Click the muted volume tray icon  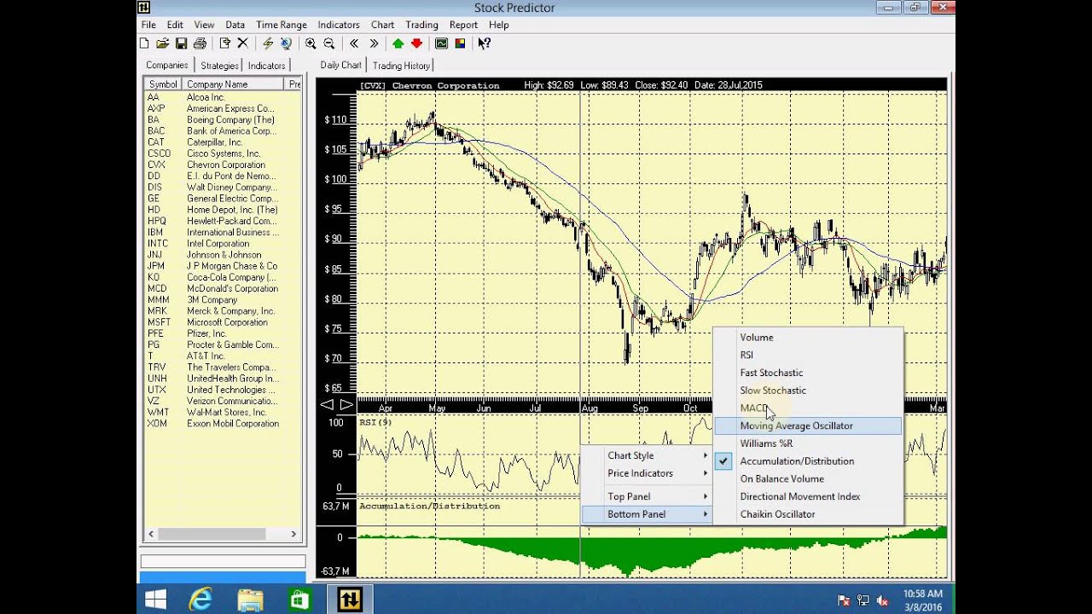(x=882, y=600)
